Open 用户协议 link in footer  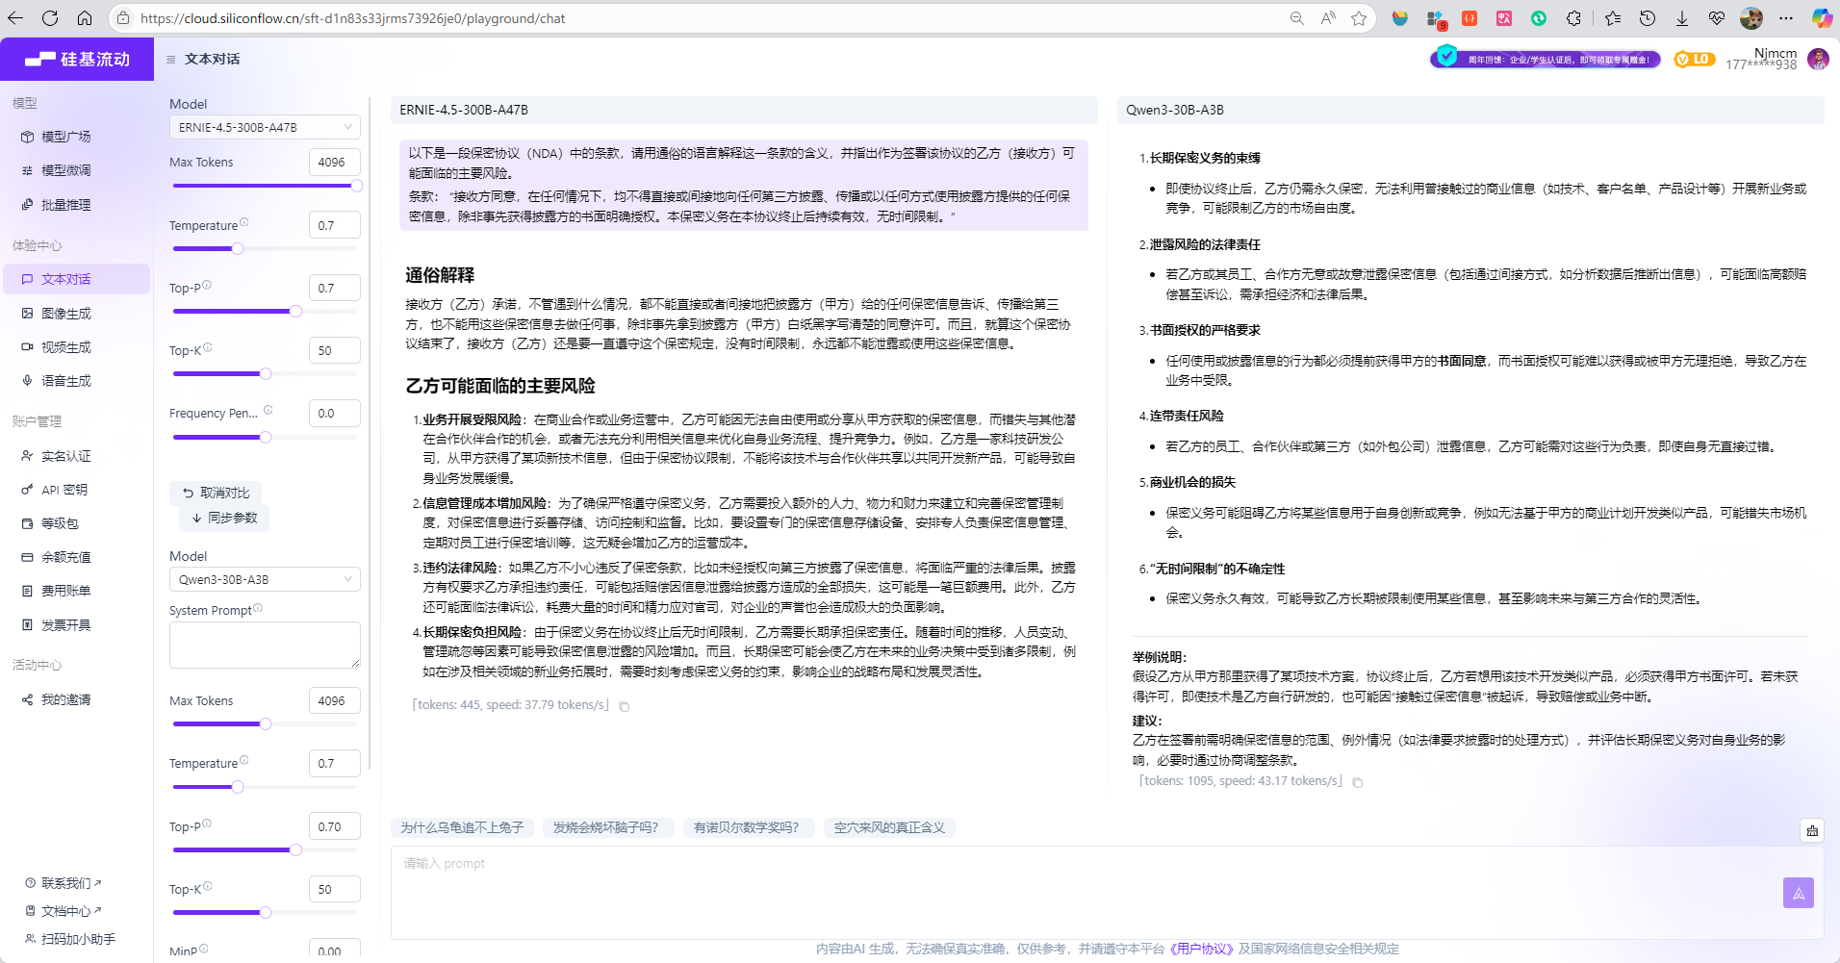tap(1201, 949)
